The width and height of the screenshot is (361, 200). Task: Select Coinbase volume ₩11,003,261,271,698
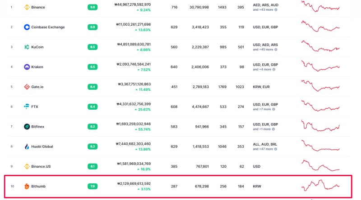click(133, 24)
